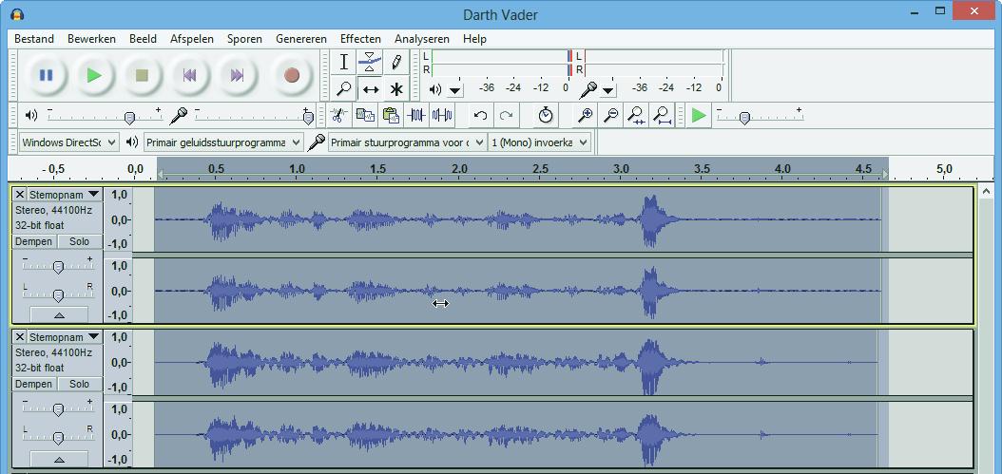Zoom out with the minus magnifier
Screen dimensions: 1002x474
tap(611, 116)
